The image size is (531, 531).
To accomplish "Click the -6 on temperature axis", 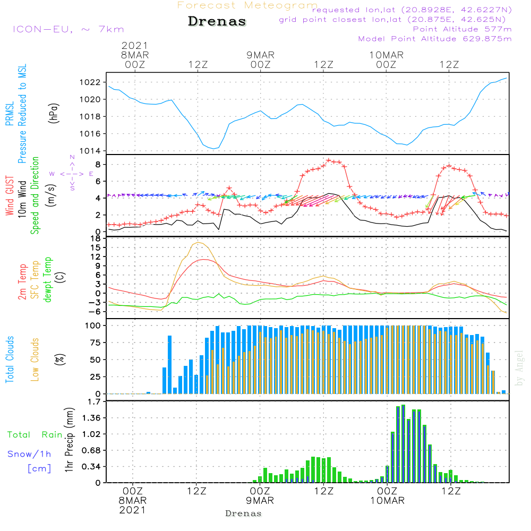I will click(93, 312).
